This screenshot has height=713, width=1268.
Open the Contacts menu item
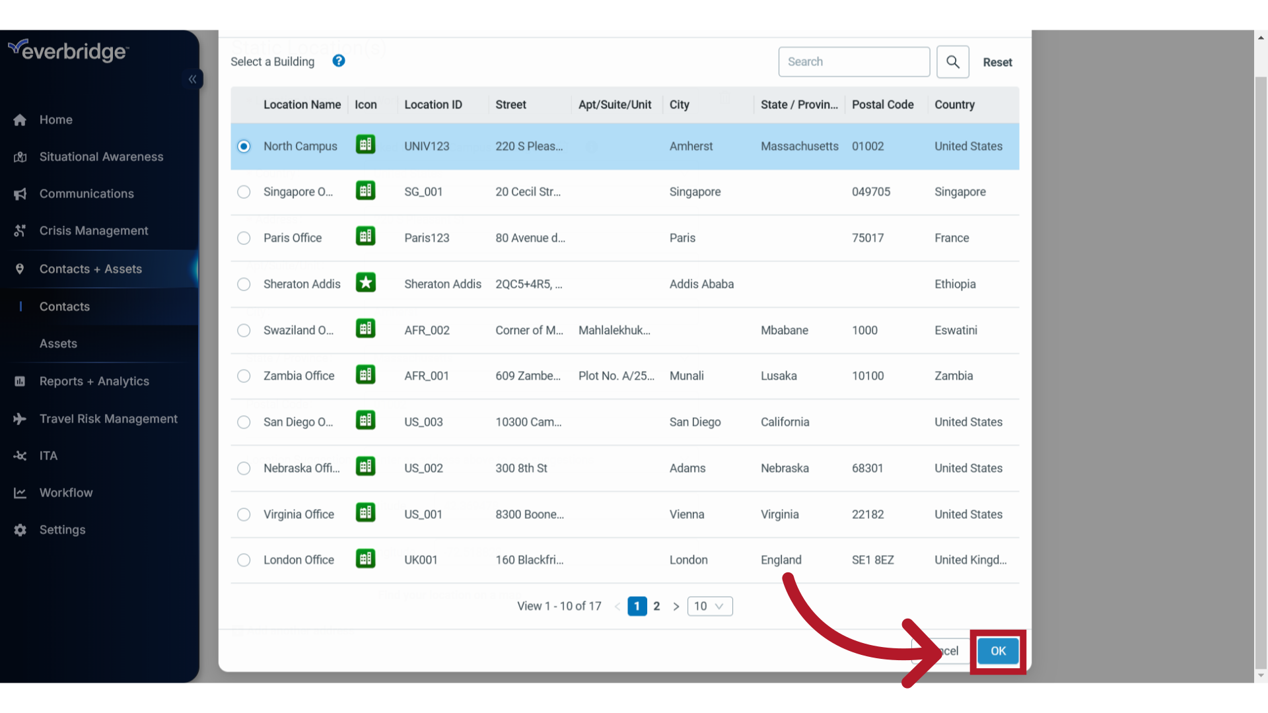click(x=64, y=306)
